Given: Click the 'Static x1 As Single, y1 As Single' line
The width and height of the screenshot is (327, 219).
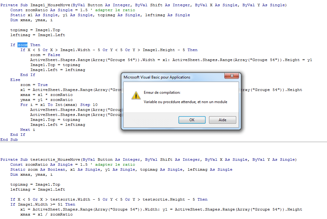Looking at the screenshot, I should [100, 15].
